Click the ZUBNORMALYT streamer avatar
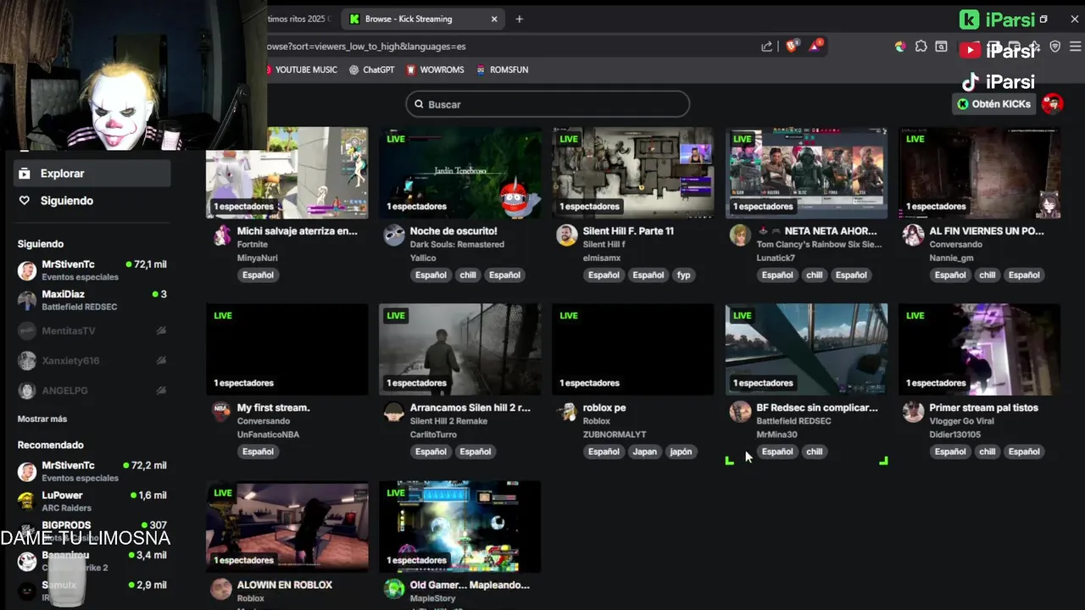The width and height of the screenshot is (1085, 610). 567,412
